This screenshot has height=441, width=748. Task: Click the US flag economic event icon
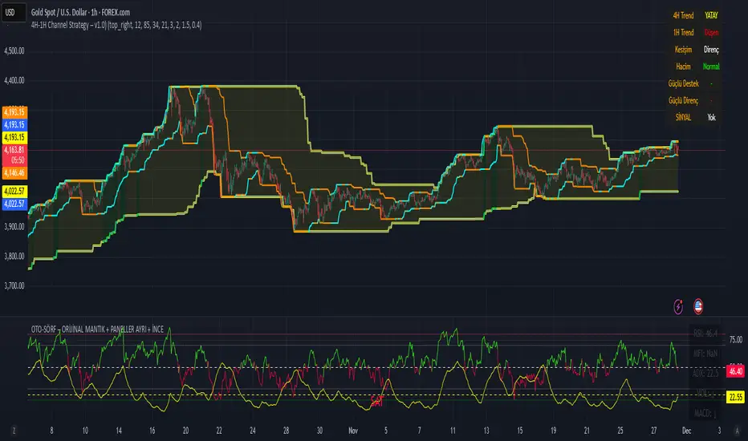[x=699, y=305]
